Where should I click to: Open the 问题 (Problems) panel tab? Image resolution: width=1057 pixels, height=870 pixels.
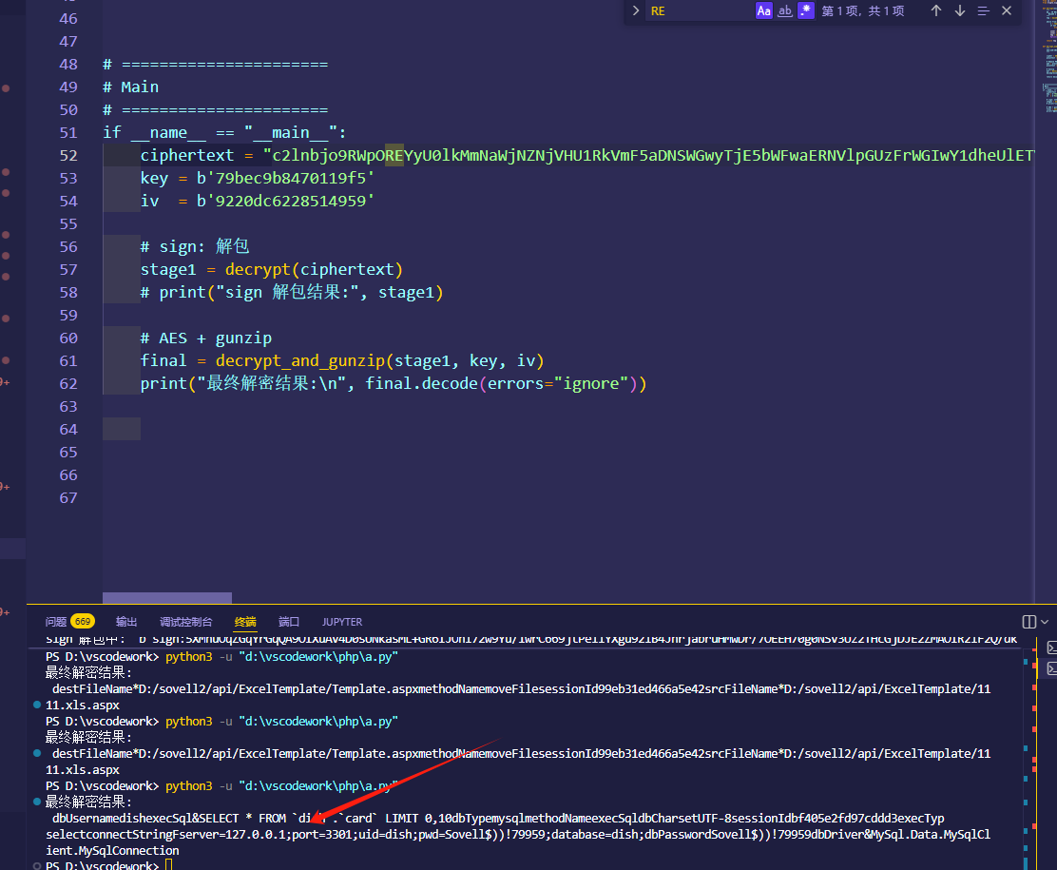click(x=56, y=622)
